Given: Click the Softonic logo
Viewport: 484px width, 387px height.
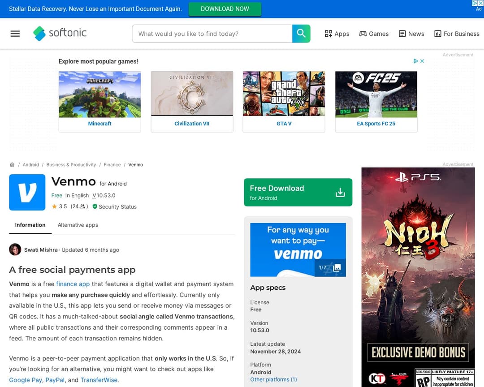Looking at the screenshot, I should pyautogui.click(x=60, y=33).
